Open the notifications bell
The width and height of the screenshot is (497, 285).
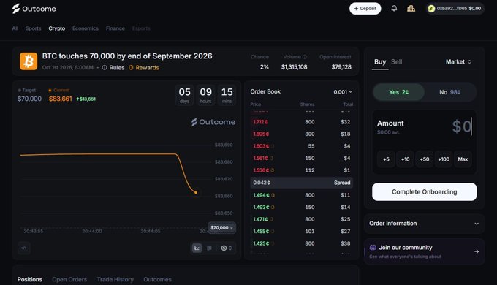tap(394, 9)
